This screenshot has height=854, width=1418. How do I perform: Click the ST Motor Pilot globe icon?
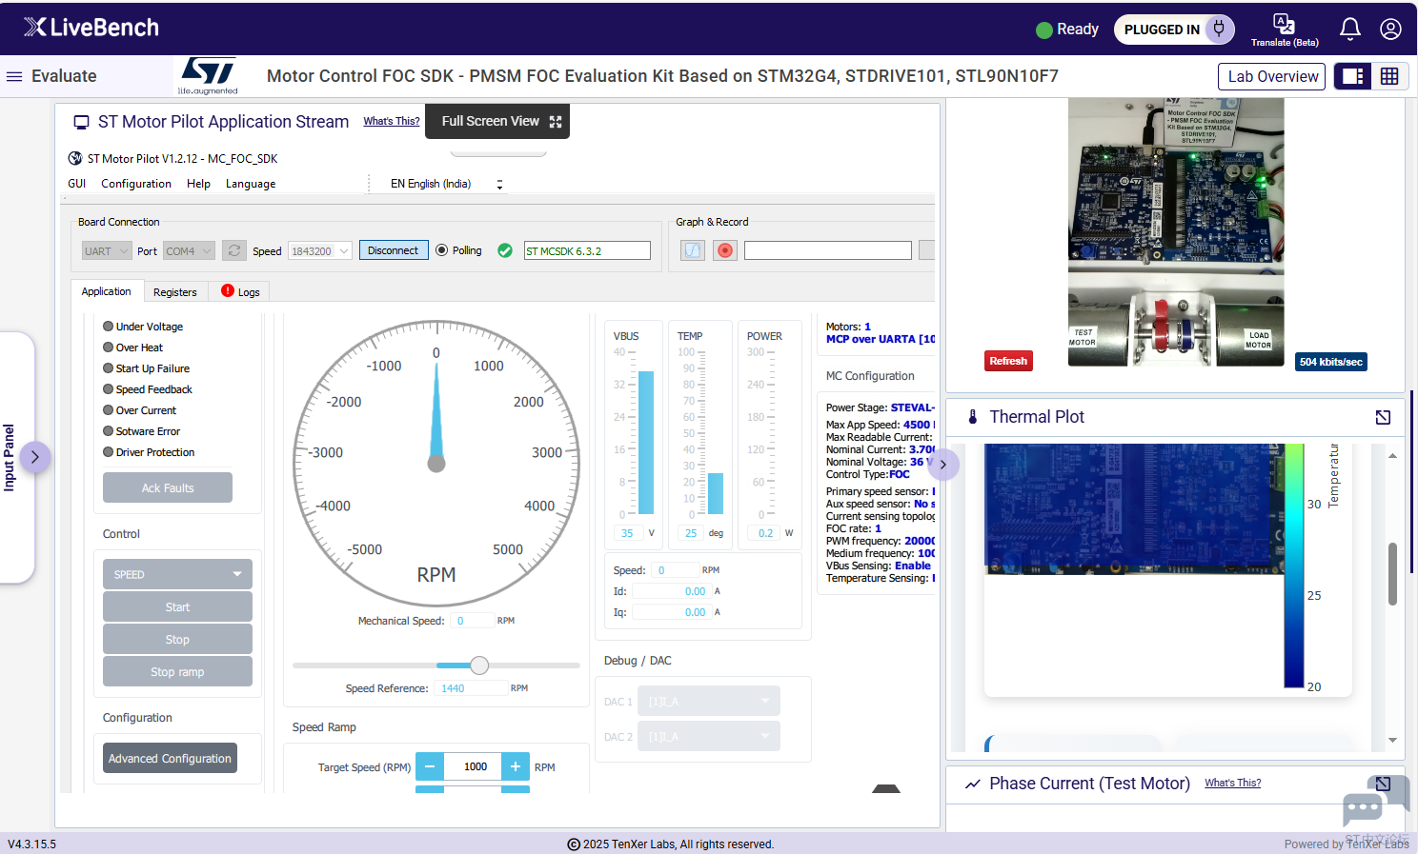[x=75, y=158]
